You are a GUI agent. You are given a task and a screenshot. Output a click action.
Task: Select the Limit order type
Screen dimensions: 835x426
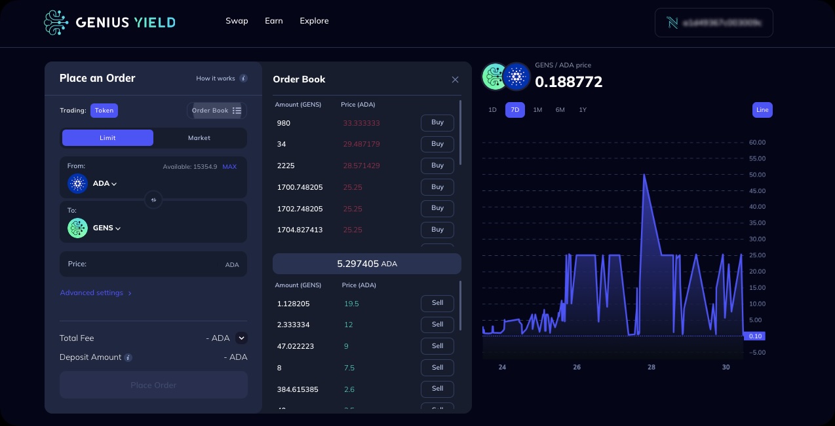107,138
